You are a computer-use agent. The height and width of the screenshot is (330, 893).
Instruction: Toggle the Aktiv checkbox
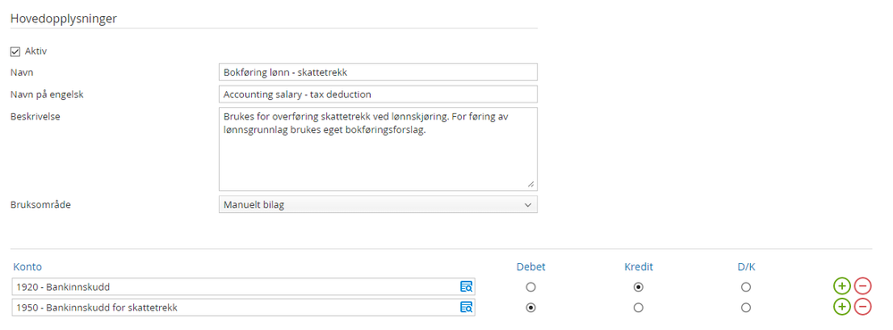(15, 52)
